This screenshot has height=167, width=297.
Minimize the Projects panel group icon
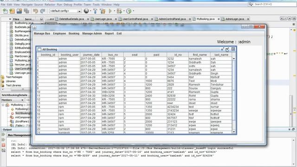tap(41, 19)
